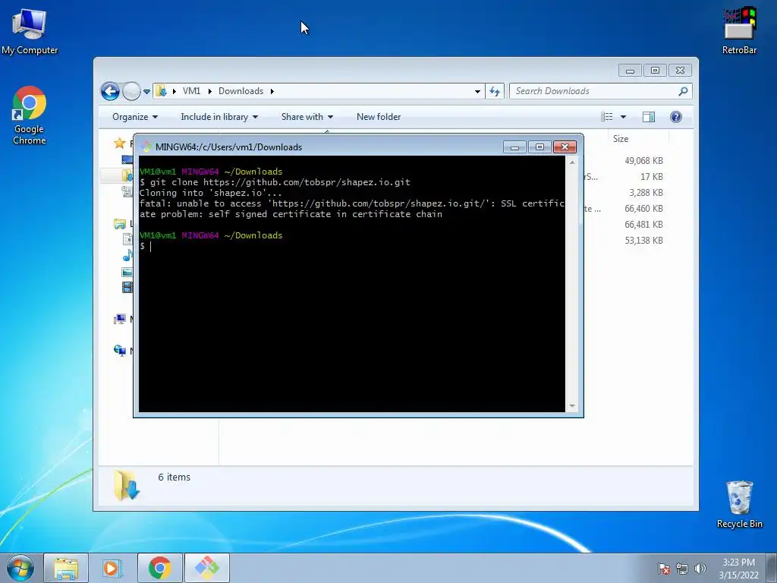Viewport: 777px width, 583px height.
Task: Select the file sized 66,460 KB
Action: (643, 209)
